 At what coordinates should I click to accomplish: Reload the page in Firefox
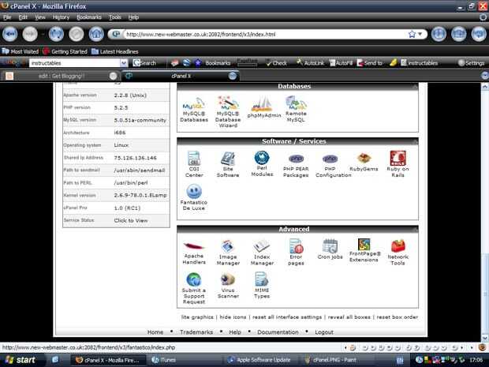pos(56,34)
